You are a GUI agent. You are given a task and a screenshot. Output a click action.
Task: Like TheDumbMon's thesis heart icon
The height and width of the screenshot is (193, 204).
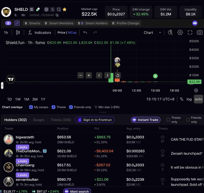coord(163,151)
